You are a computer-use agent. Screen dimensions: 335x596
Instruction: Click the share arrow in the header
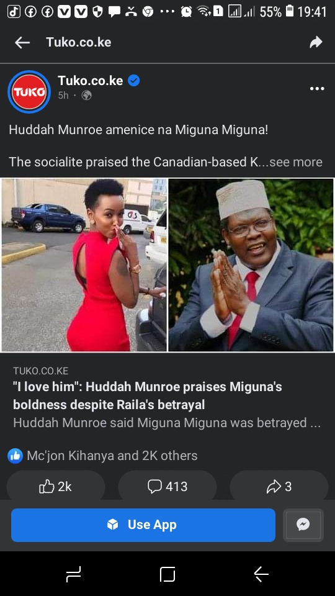pyautogui.click(x=316, y=42)
